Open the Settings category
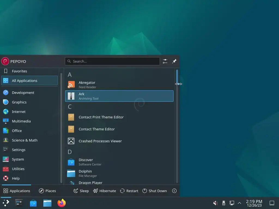 click(29, 150)
